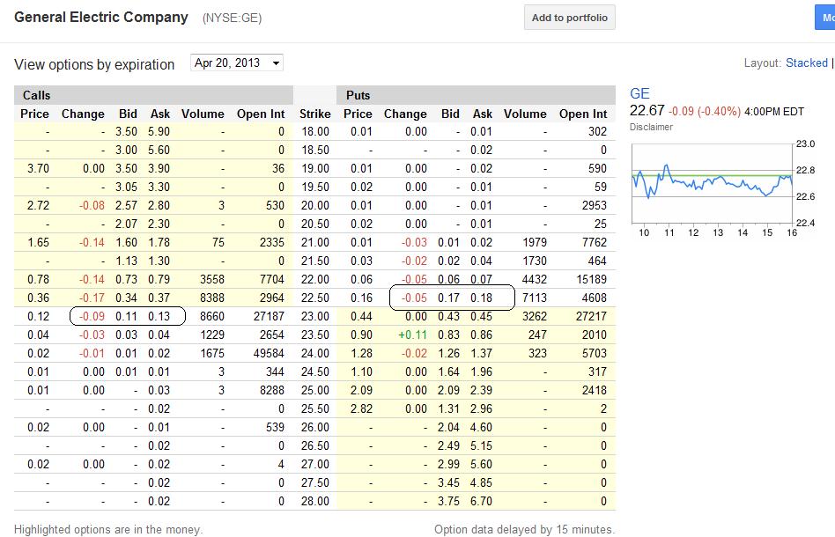Open the Disclaimer link

pos(651,127)
